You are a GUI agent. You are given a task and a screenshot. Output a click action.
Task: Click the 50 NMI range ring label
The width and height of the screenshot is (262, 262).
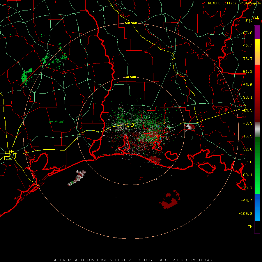coord(131,77)
